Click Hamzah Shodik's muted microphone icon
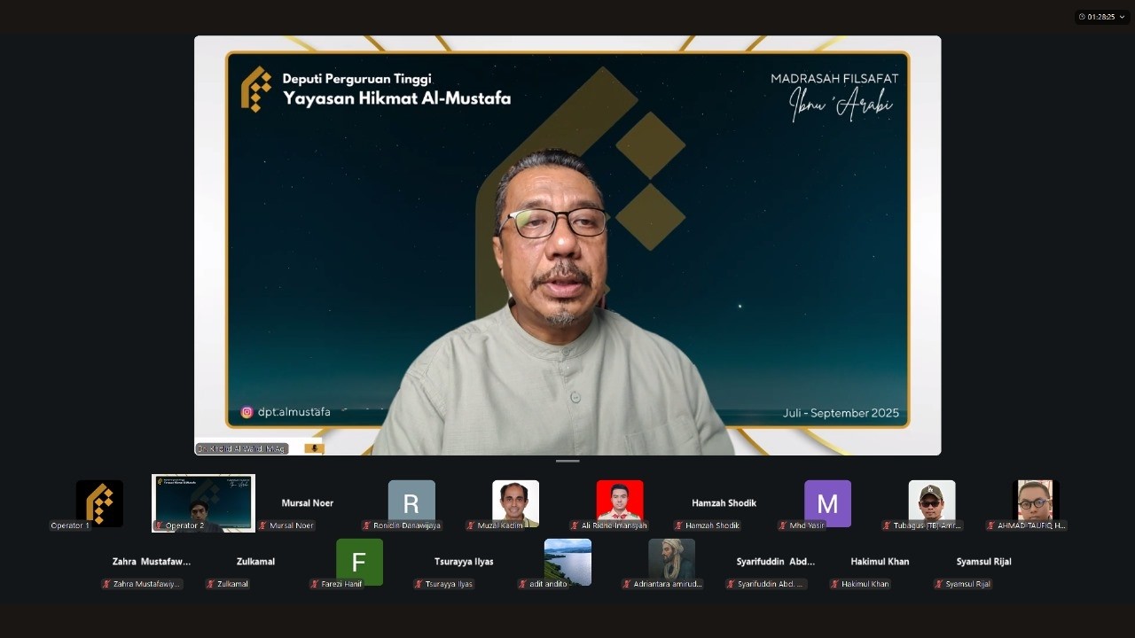The width and height of the screenshot is (1135, 638). tap(679, 525)
